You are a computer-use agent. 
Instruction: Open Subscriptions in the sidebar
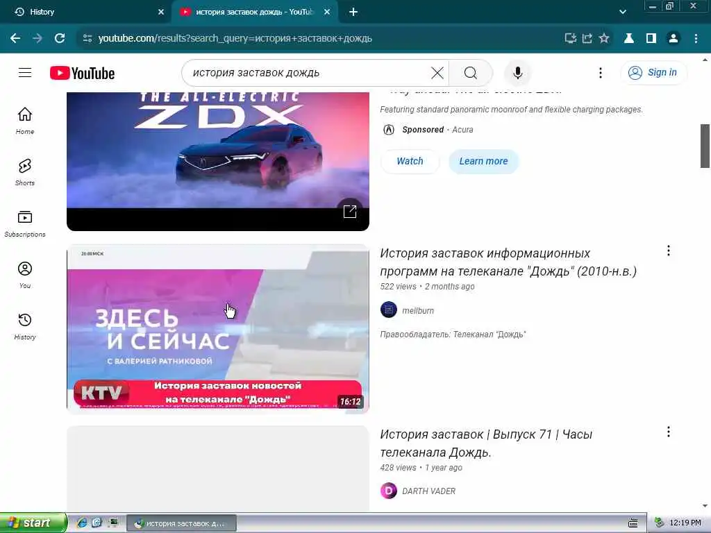[25, 223]
